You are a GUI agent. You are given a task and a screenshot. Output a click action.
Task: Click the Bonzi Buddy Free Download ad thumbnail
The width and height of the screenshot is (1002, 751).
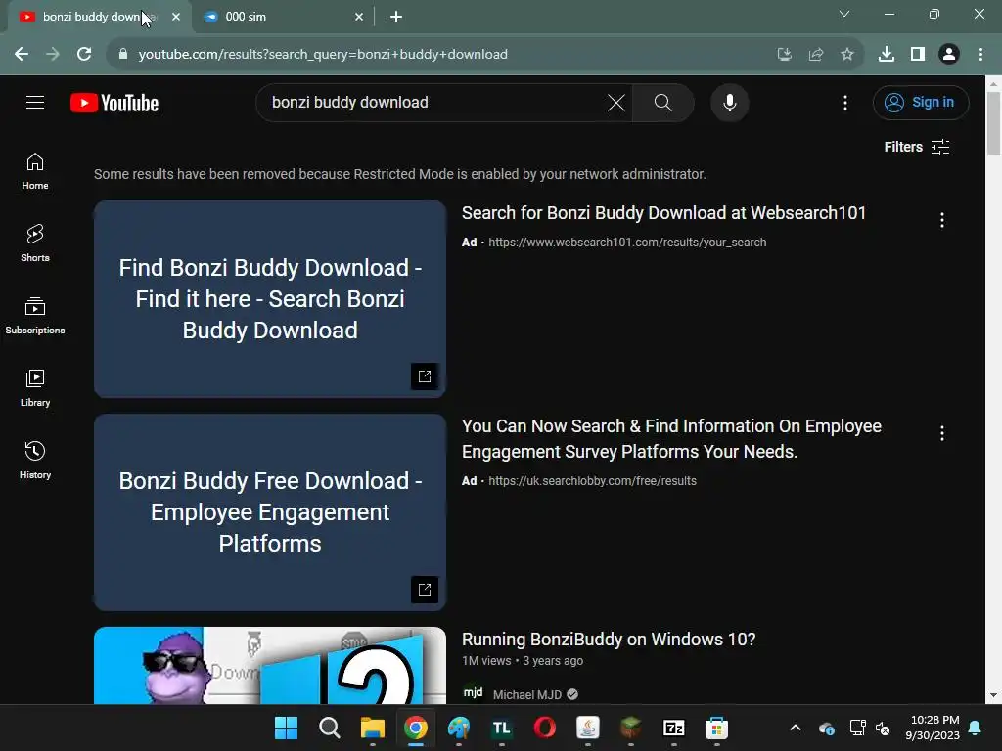270,512
